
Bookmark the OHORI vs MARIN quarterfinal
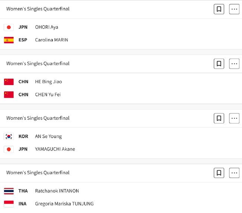(219, 9)
